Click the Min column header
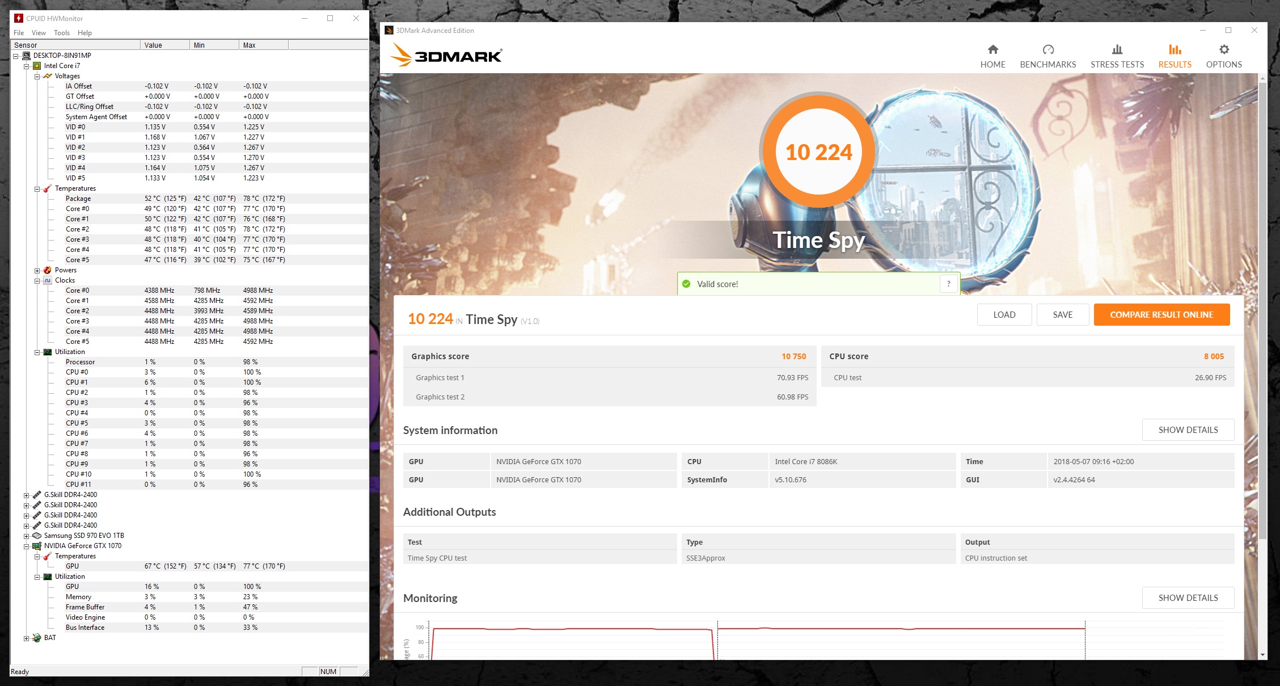The image size is (1280, 686). pyautogui.click(x=214, y=45)
